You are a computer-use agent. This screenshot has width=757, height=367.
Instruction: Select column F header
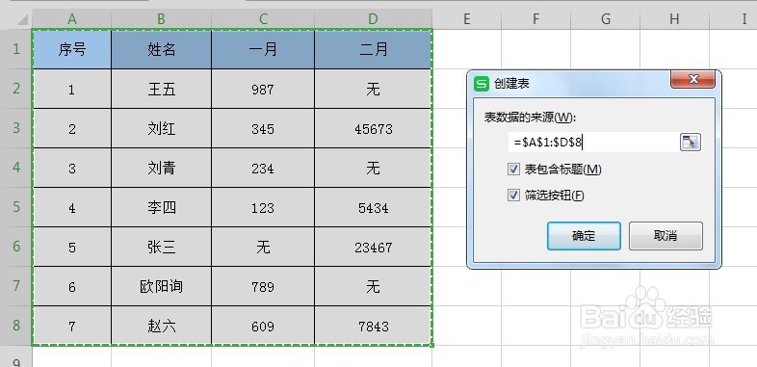click(x=535, y=19)
